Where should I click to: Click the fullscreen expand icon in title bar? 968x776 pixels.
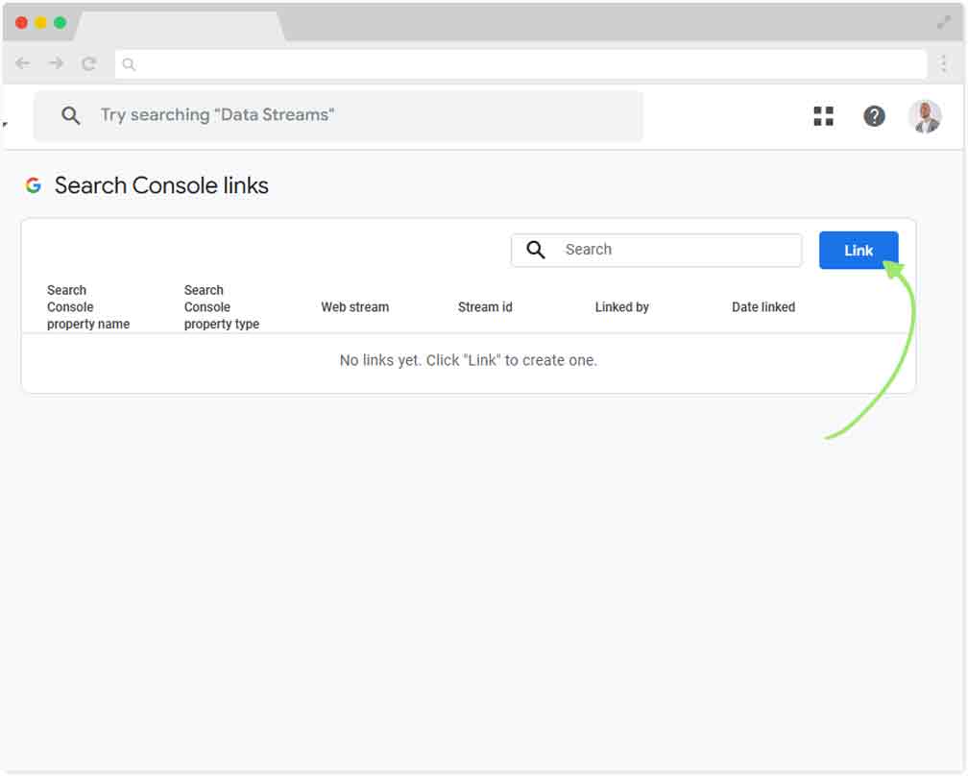tap(944, 23)
